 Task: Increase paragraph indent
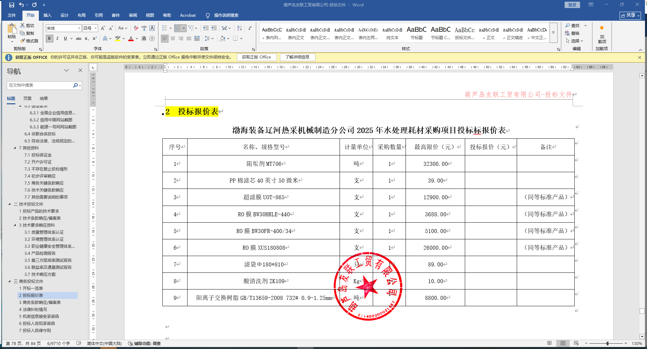(214, 28)
